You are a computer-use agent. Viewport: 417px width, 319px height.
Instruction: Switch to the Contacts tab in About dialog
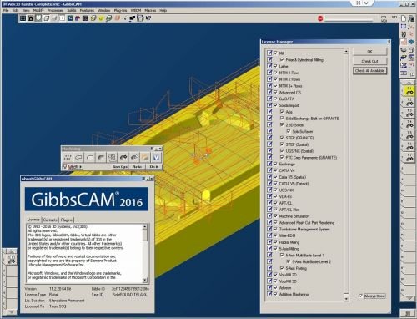(50, 220)
